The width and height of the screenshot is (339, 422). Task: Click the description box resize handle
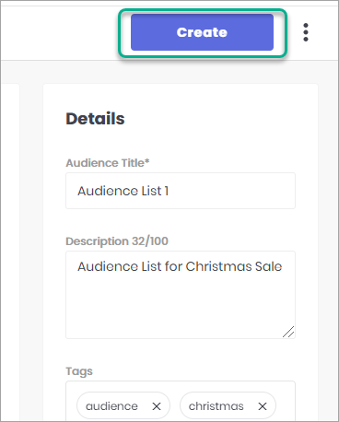click(288, 332)
